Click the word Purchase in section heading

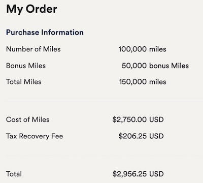[22, 33]
